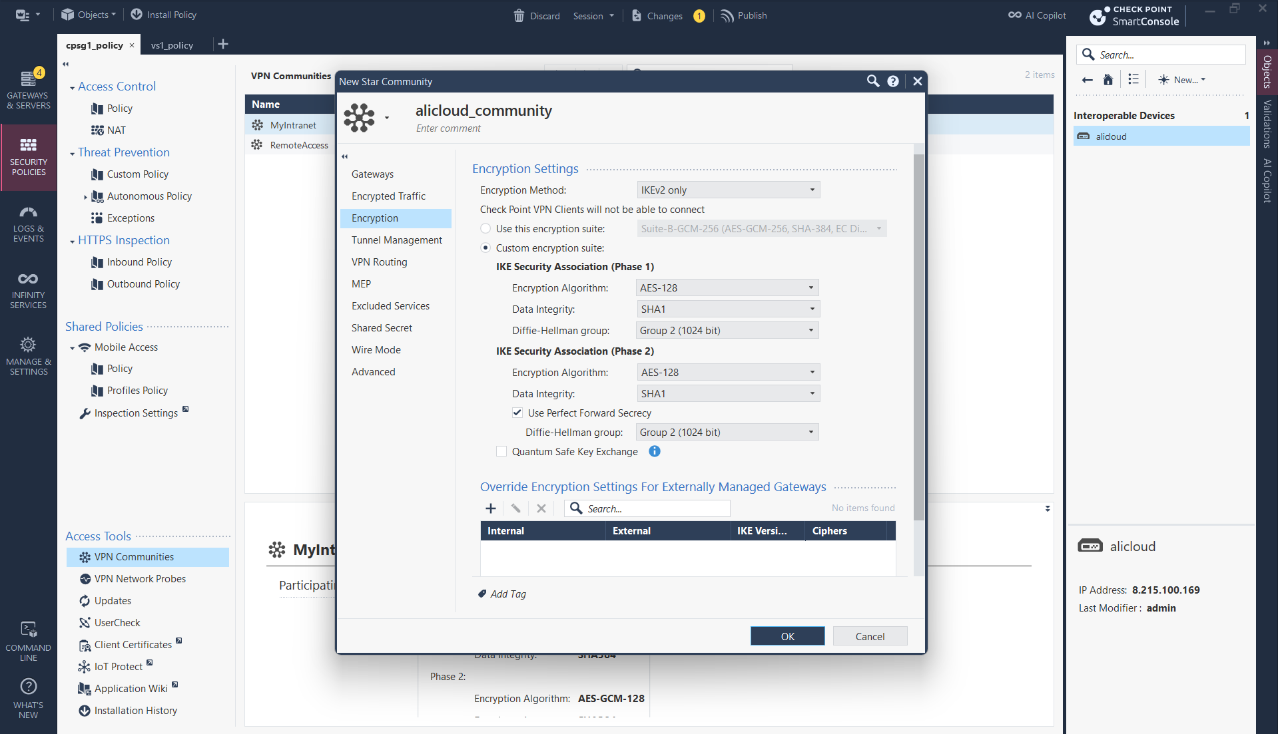
Task: Open Phase 2 Data Integrity dropdown
Action: 728,393
